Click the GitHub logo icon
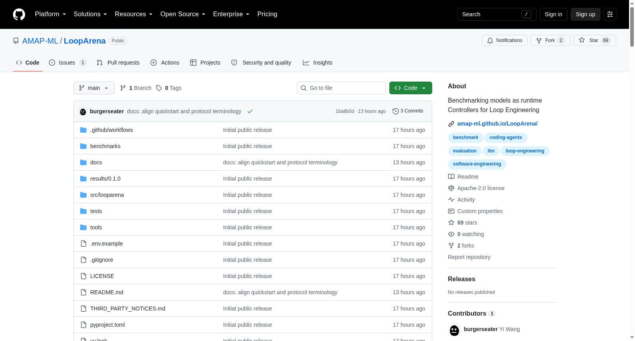 click(x=19, y=14)
